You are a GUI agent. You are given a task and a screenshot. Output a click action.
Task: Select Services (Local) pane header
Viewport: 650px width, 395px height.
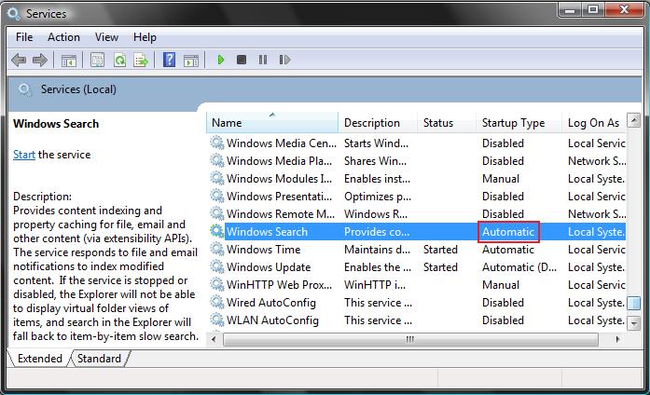pyautogui.click(x=78, y=89)
